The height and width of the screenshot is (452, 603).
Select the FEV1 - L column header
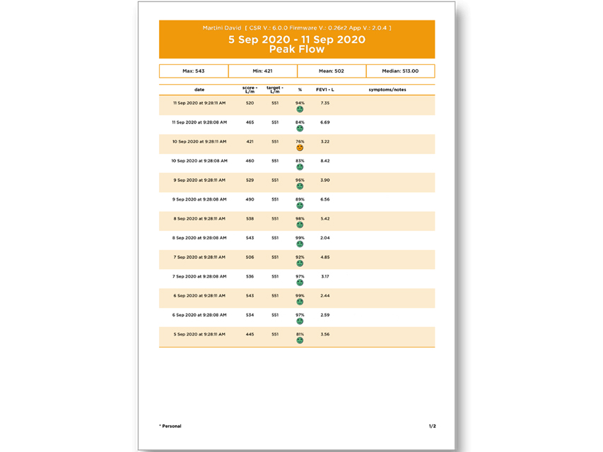[325, 90]
